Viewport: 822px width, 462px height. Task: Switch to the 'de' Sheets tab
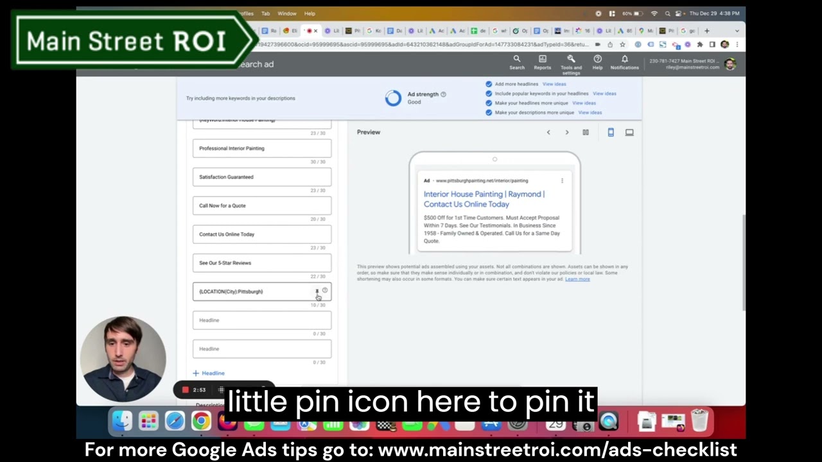(479, 31)
